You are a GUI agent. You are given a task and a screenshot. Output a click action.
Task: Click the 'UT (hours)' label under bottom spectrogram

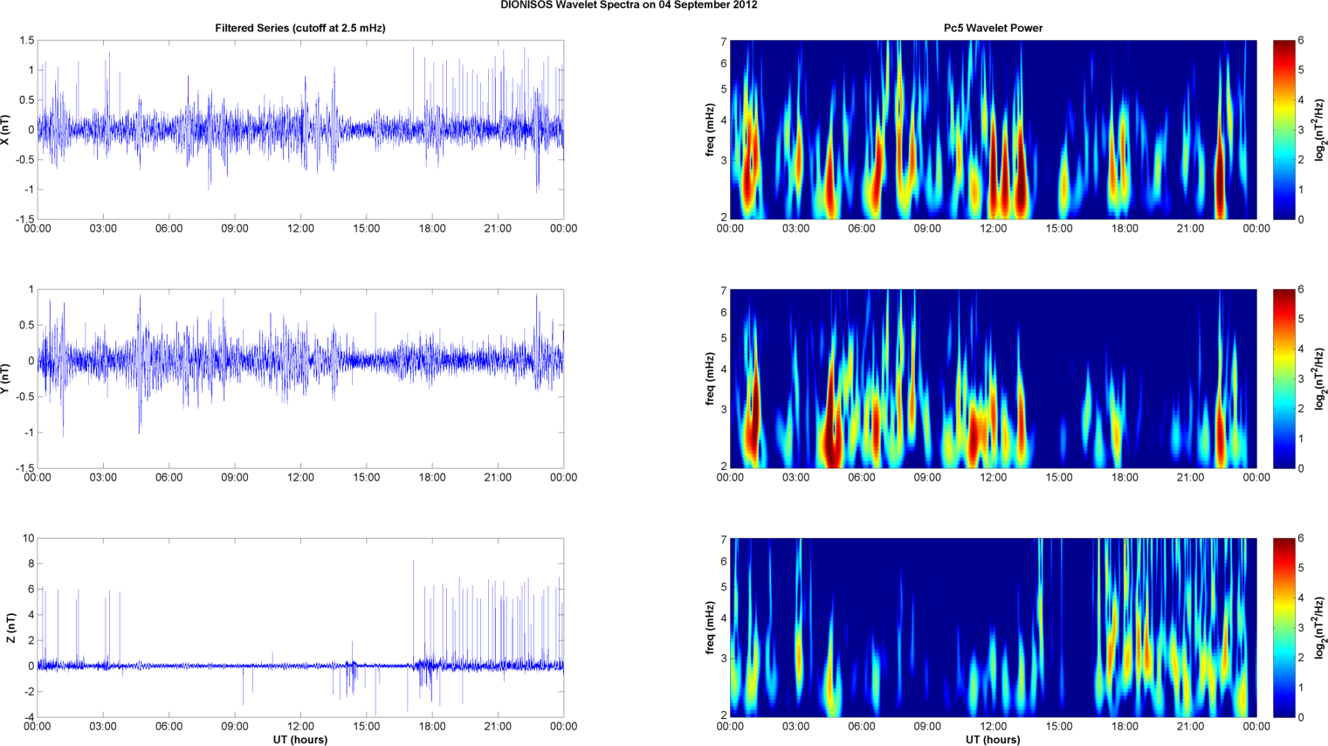click(993, 739)
